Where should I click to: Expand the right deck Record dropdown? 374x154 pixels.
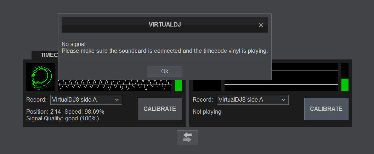click(x=253, y=100)
